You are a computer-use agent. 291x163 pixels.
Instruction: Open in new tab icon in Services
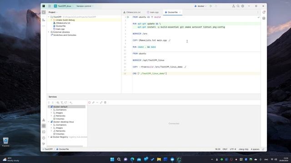(x=65, y=103)
